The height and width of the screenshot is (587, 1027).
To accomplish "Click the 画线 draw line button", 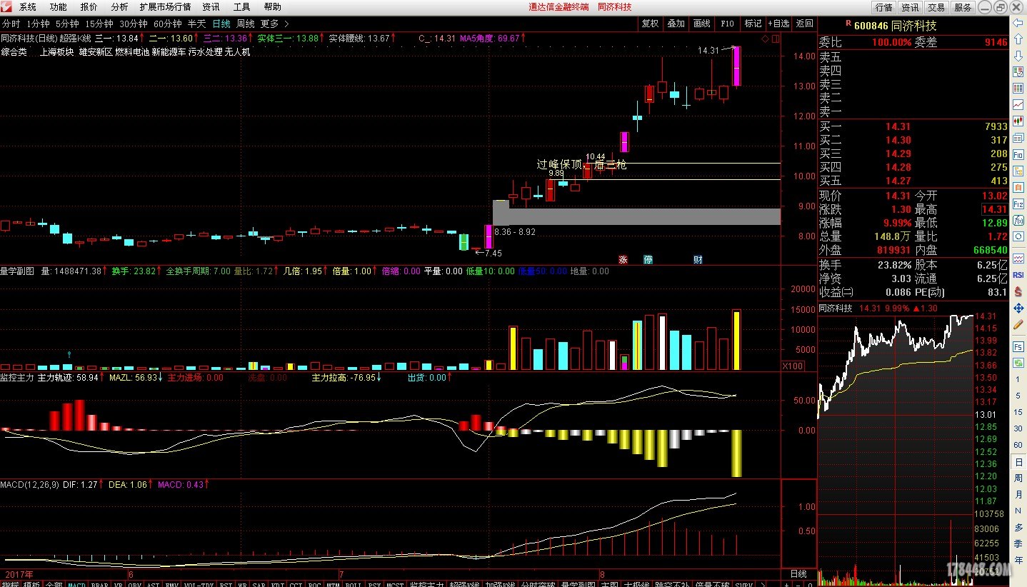I will click(x=701, y=24).
